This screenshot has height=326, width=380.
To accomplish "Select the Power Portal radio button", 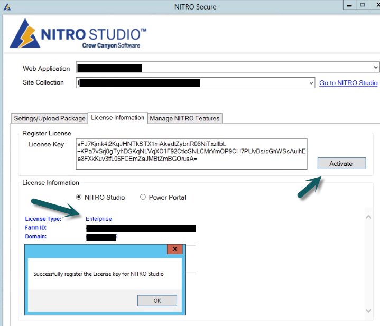I will pyautogui.click(x=143, y=197).
